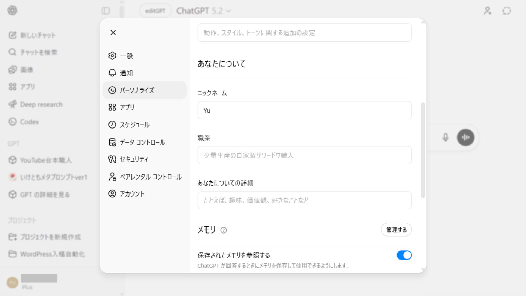Activate the microphone icon
The height and width of the screenshot is (296, 526).
pyautogui.click(x=446, y=138)
